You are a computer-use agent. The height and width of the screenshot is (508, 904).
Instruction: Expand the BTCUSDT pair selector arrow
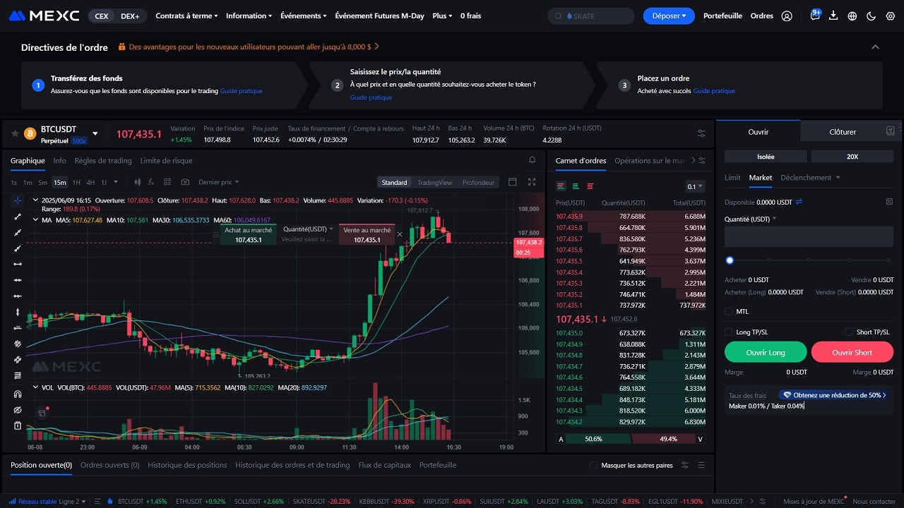[x=95, y=133]
